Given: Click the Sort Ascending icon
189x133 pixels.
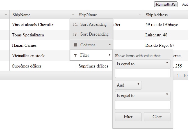Looking at the screenshot, I should coord(75,24).
